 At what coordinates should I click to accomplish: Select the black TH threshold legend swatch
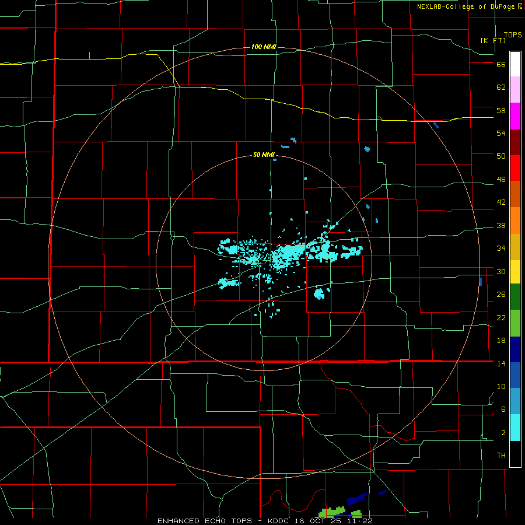[515, 454]
